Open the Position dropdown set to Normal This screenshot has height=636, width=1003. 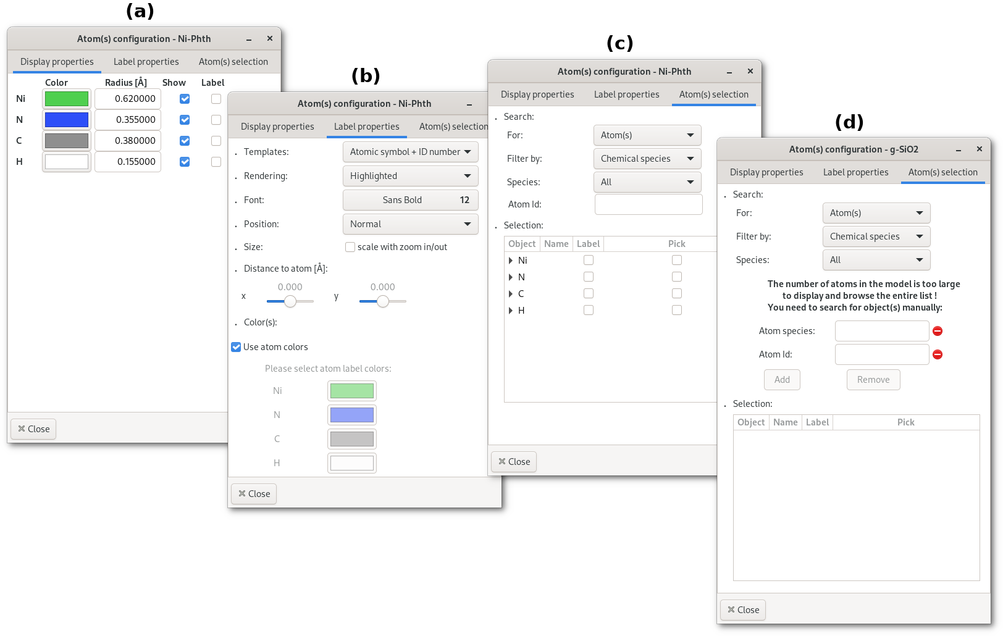click(x=410, y=224)
